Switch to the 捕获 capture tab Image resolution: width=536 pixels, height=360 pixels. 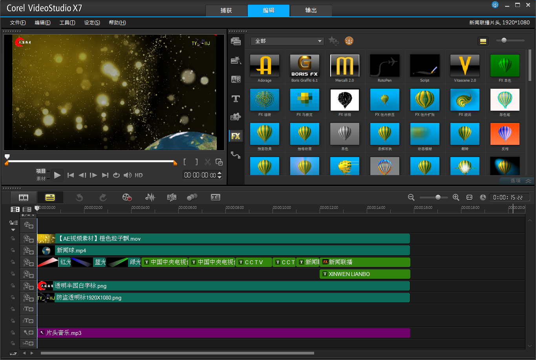point(226,11)
